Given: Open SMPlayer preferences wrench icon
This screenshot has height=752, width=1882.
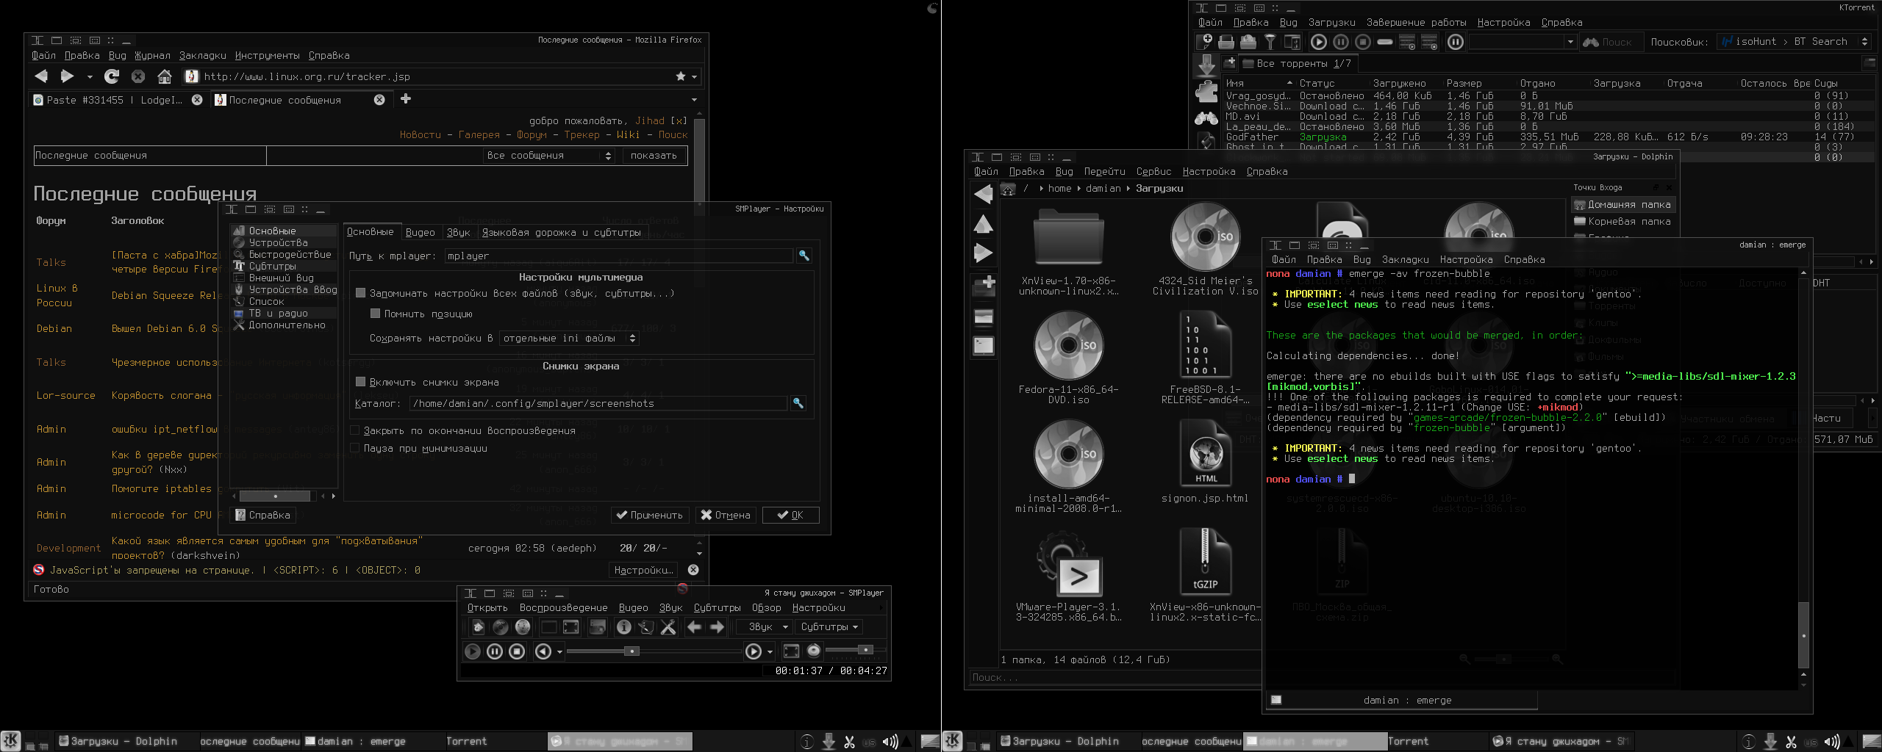Looking at the screenshot, I should click(x=668, y=627).
